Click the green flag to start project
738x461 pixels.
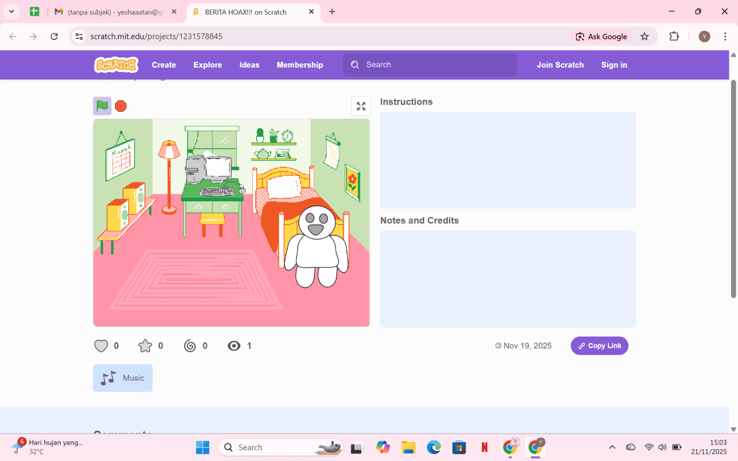102,106
